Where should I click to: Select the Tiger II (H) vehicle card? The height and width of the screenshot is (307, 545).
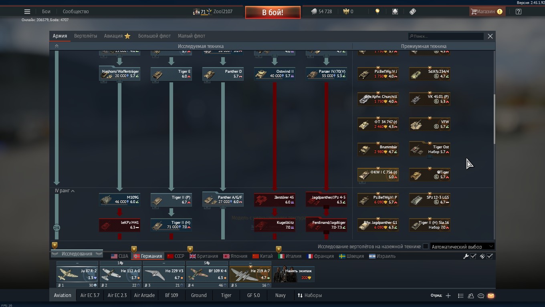click(x=171, y=225)
